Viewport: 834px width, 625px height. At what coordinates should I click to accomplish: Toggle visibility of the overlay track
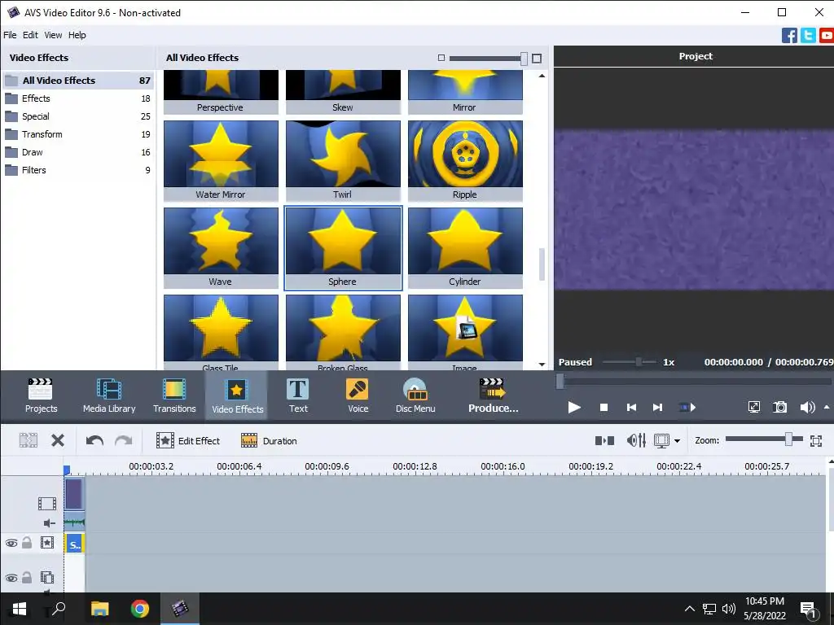click(x=11, y=578)
